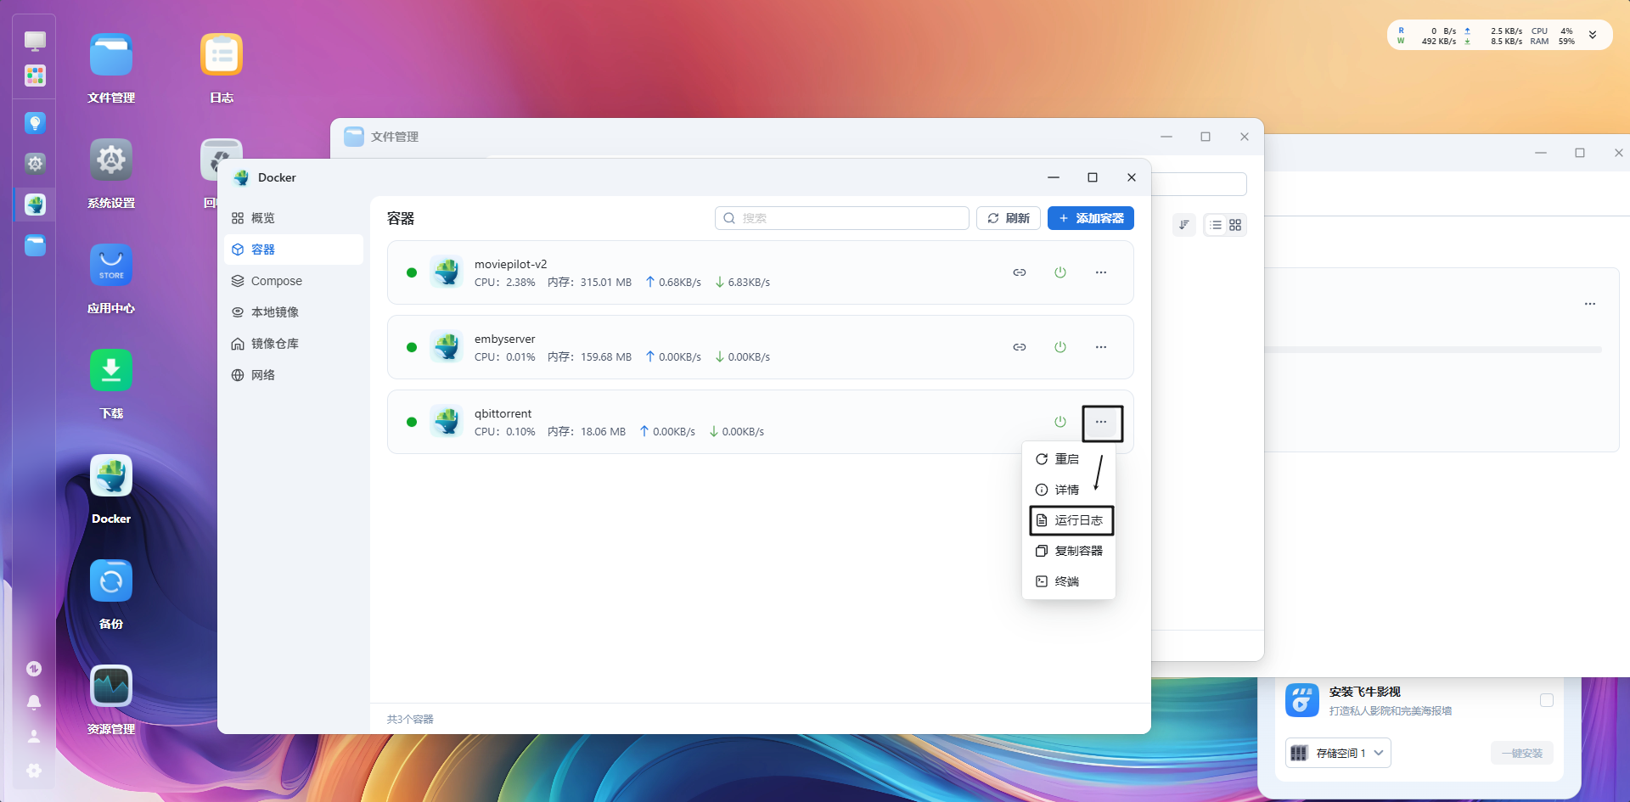1630x802 pixels.
Task: Tick the 安装飞牛影视 checkbox
Action: pyautogui.click(x=1546, y=700)
